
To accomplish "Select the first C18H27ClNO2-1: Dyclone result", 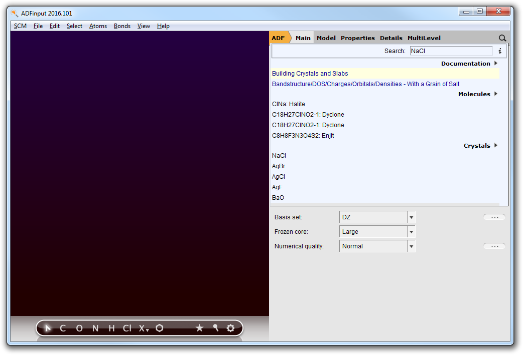I will pyautogui.click(x=308, y=115).
